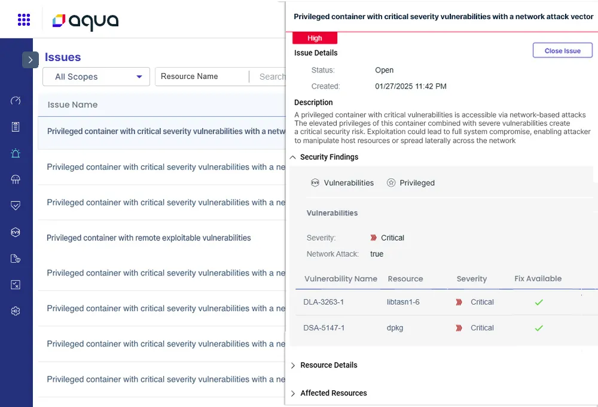
Task: Click the High severity badge
Action: click(x=315, y=38)
